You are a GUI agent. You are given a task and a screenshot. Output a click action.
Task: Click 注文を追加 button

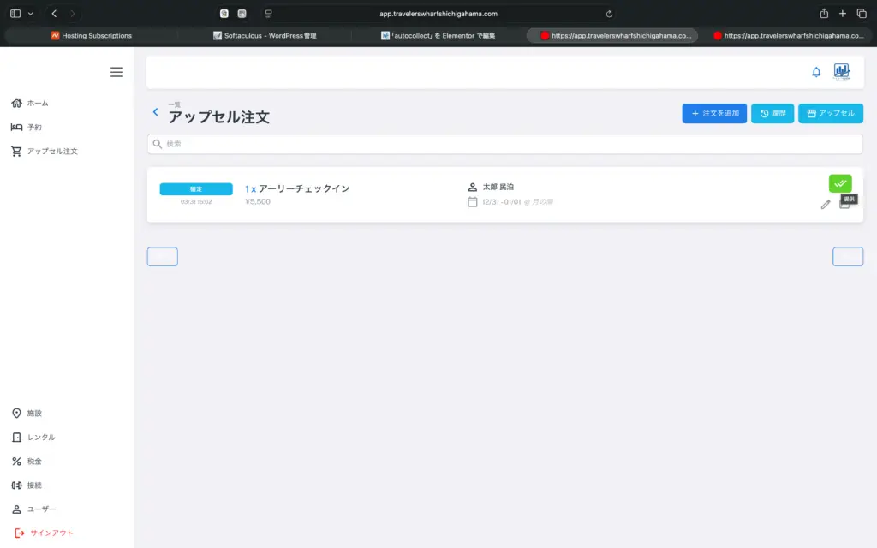pyautogui.click(x=714, y=113)
